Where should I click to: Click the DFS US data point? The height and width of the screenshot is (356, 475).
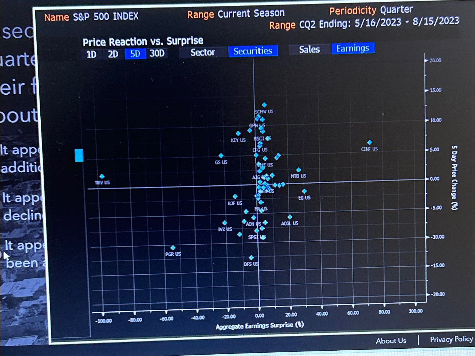[251, 258]
